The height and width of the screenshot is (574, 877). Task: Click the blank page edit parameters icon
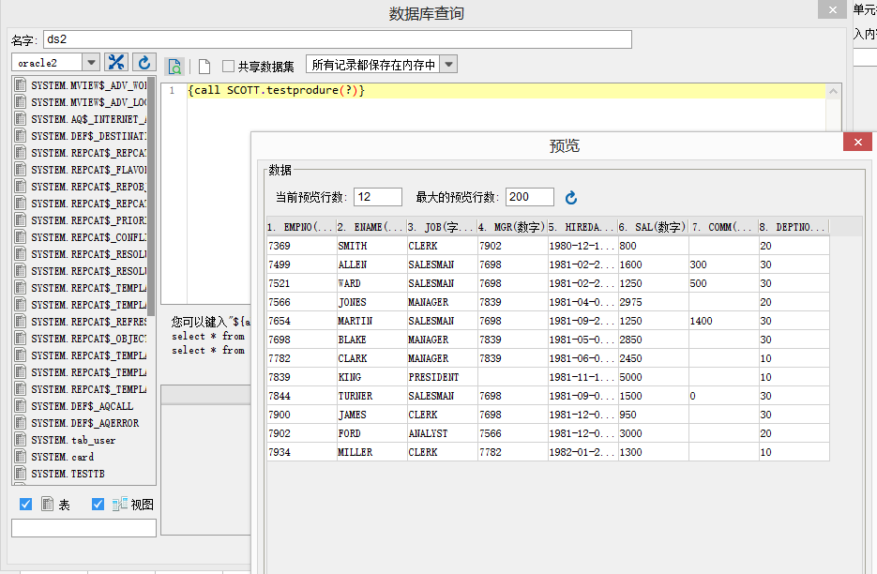(204, 67)
